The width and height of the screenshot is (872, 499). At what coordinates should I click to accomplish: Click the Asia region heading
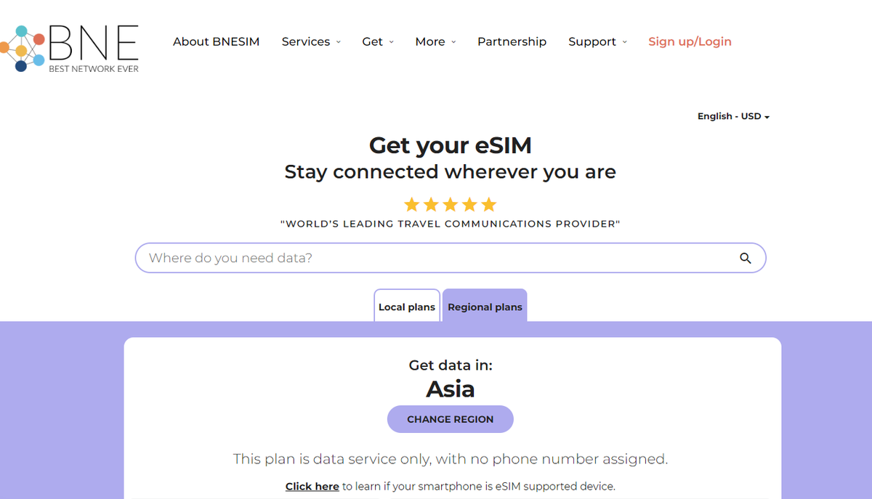point(451,389)
